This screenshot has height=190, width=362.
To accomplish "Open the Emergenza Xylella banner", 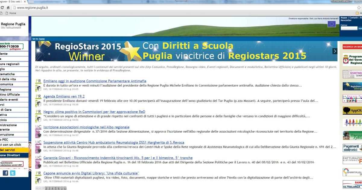I will [352, 135].
